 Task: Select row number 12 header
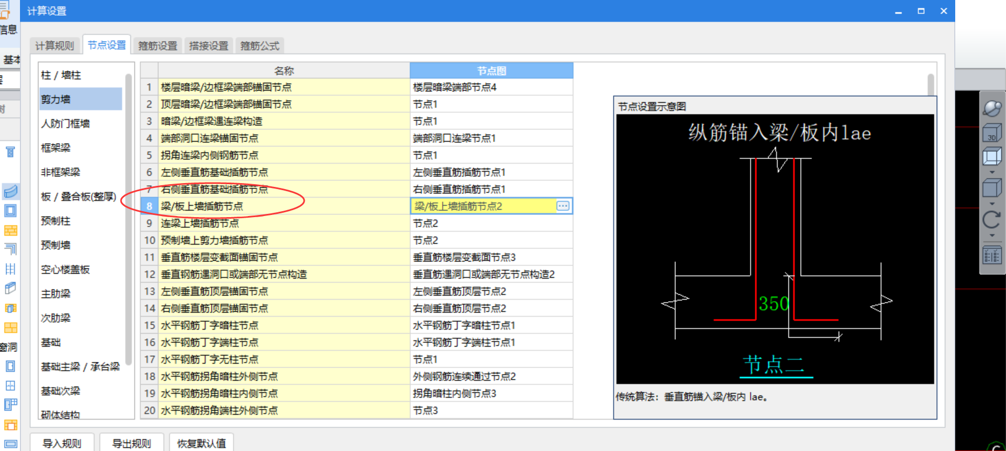tap(150, 274)
